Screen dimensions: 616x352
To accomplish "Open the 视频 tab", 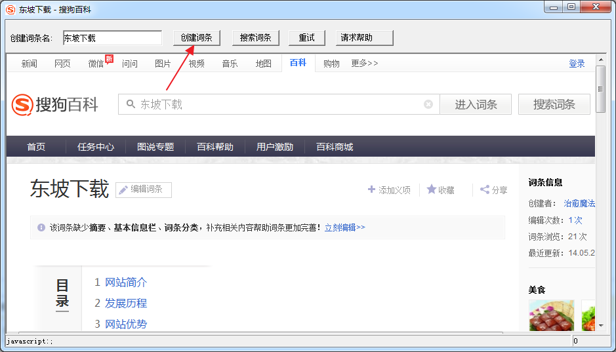I will [196, 64].
